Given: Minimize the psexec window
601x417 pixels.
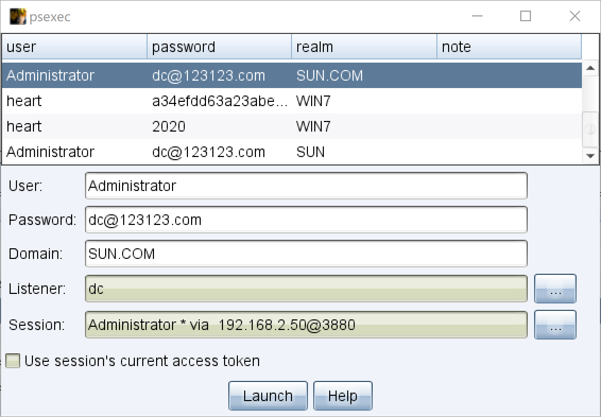Looking at the screenshot, I should (477, 16).
